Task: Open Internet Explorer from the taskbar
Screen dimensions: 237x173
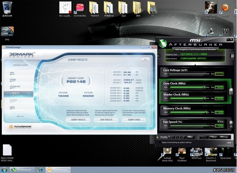Action: (x=40, y=170)
